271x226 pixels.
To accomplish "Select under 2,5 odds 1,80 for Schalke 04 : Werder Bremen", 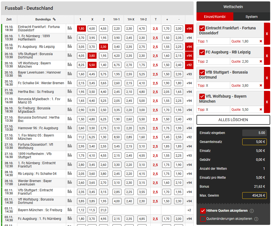I will [178, 83].
